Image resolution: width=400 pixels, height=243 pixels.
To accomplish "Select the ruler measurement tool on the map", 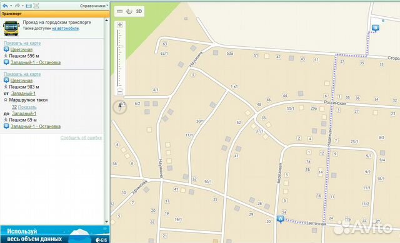I will [x=119, y=11].
